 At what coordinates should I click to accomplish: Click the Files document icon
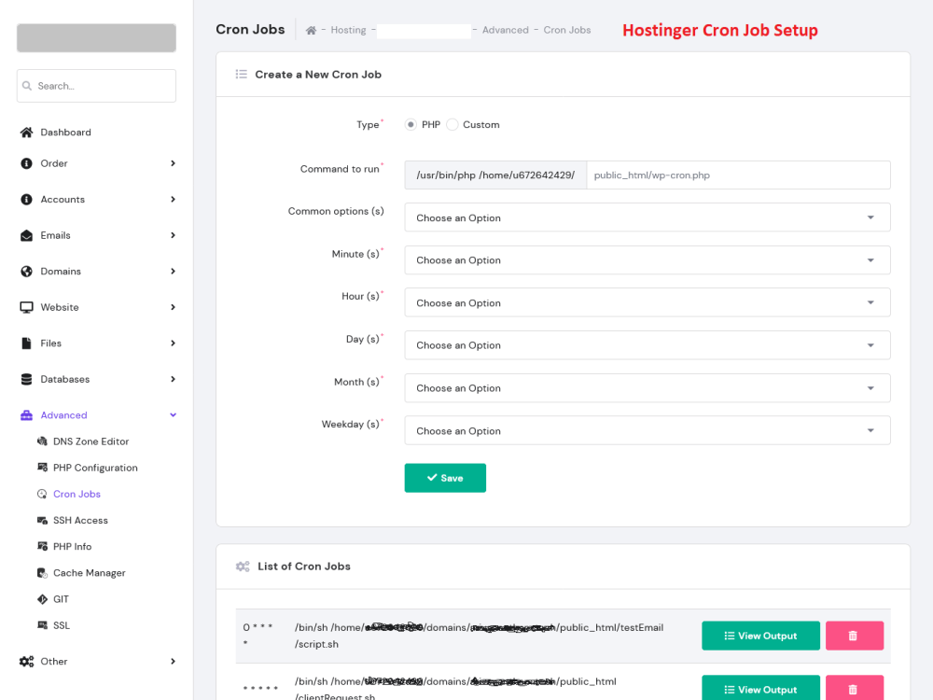coord(26,343)
